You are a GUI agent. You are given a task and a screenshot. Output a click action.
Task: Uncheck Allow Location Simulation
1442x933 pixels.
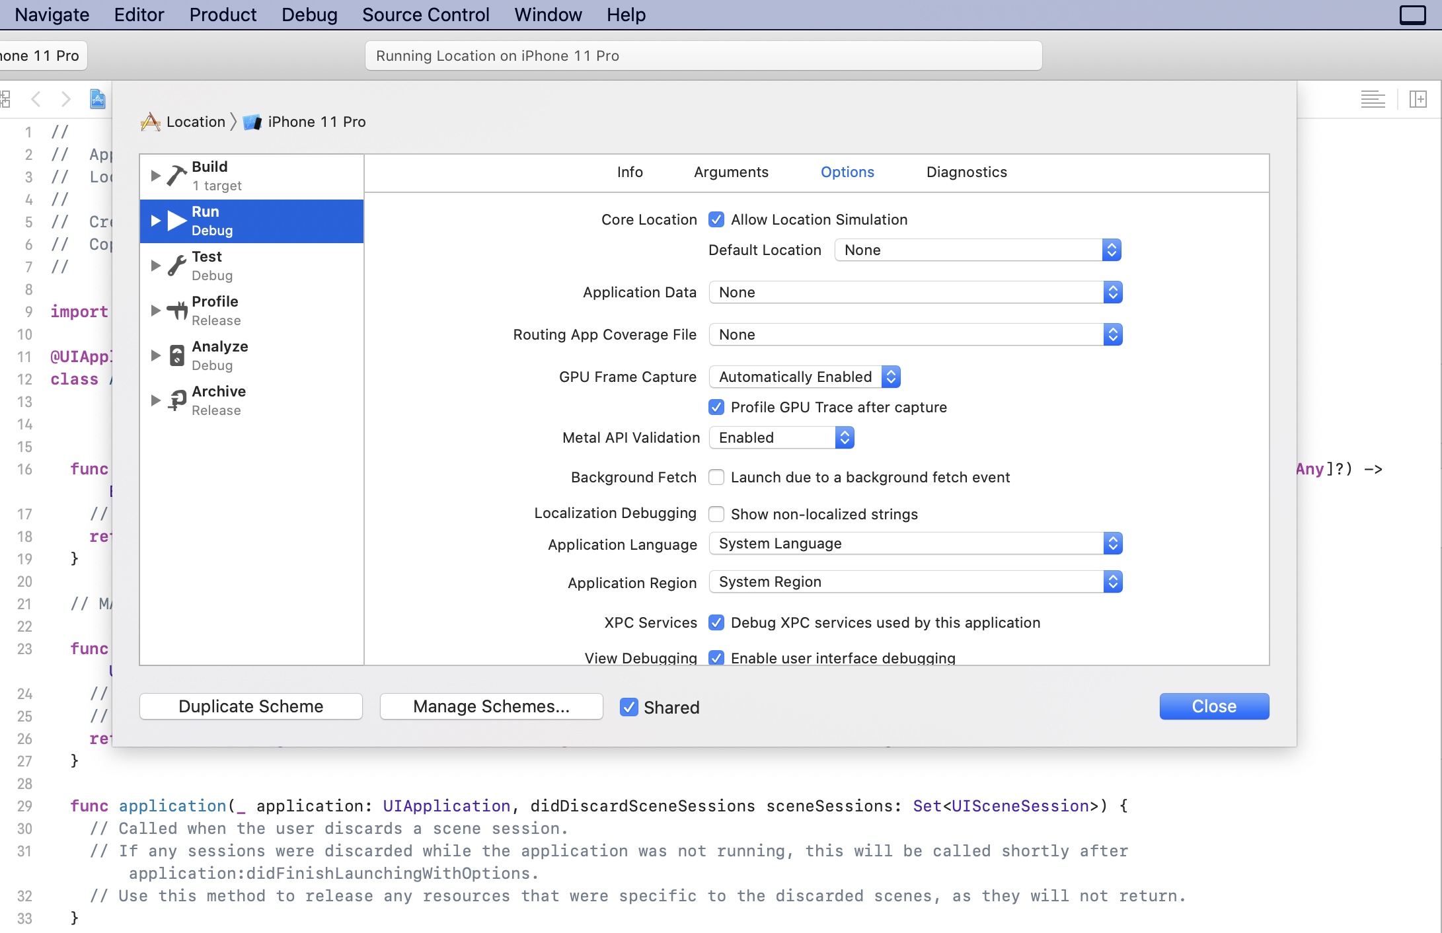click(716, 219)
